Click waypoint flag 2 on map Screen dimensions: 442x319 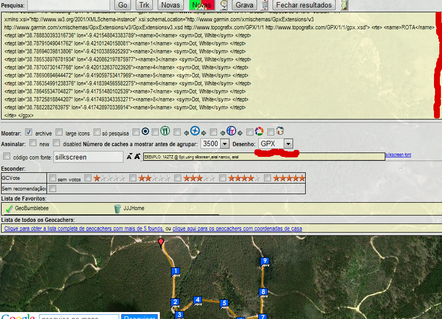pyautogui.click(x=175, y=303)
